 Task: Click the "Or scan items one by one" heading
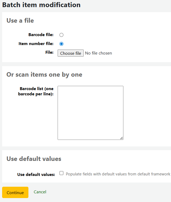coord(44,75)
